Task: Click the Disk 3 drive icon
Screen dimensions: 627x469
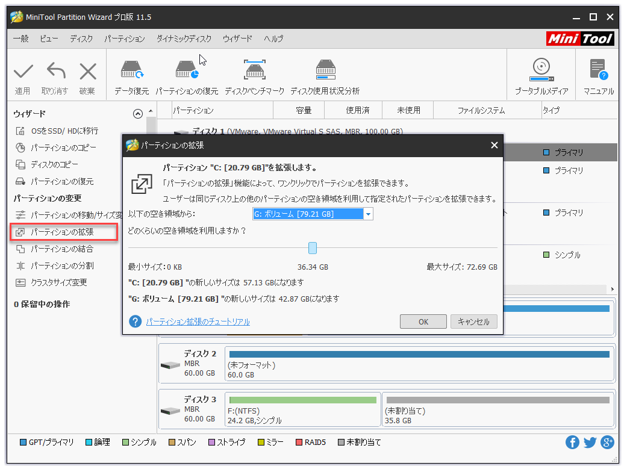Action: coord(170,411)
